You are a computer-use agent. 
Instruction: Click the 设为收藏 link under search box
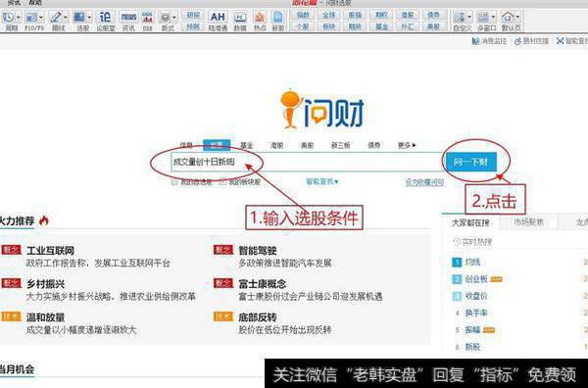click(424, 182)
